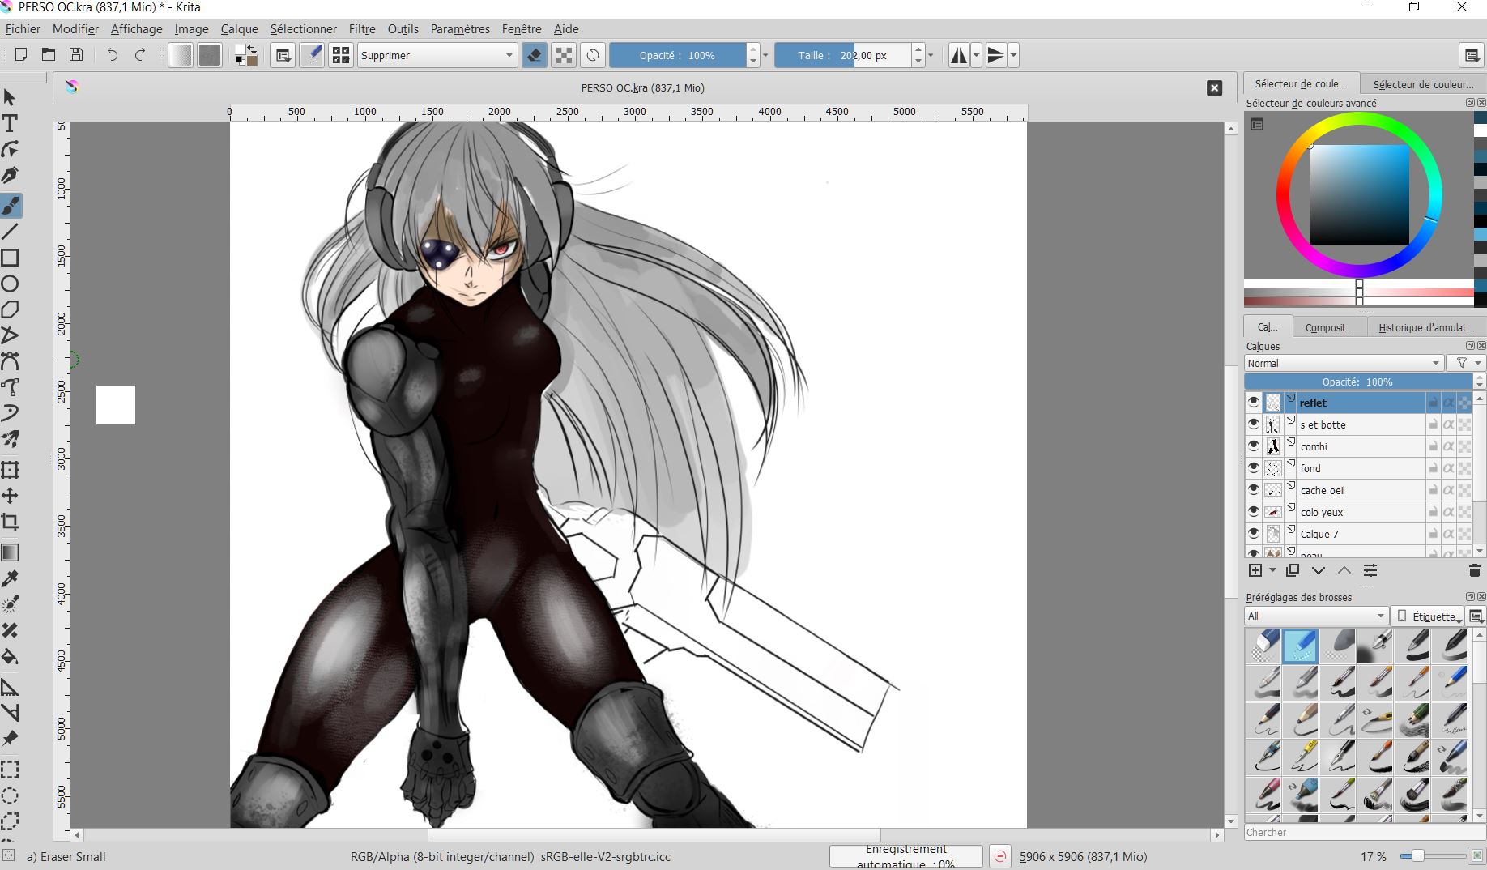
Task: Choose the Ellipse shape tool
Action: [x=11, y=284]
